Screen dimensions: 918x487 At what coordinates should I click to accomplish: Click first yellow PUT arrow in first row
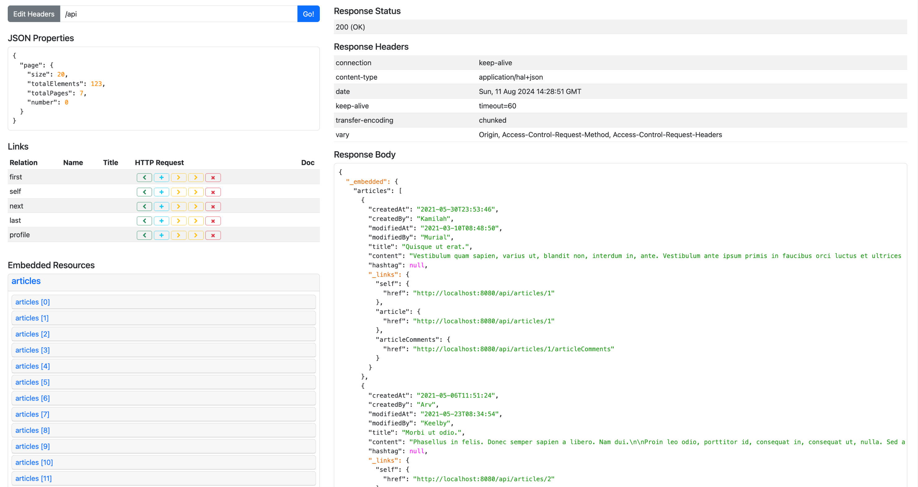[x=179, y=178]
